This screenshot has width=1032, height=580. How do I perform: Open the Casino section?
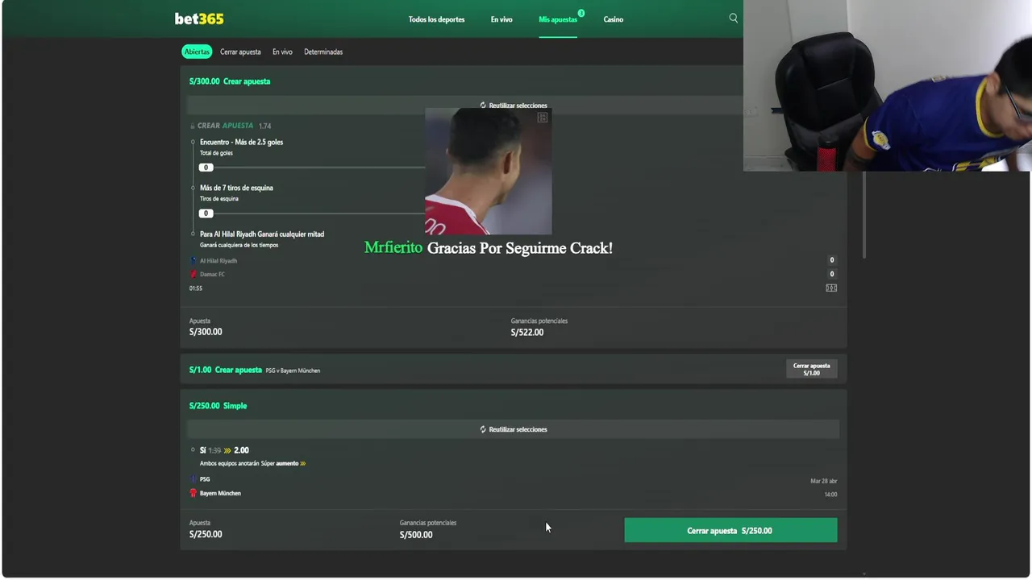click(614, 19)
